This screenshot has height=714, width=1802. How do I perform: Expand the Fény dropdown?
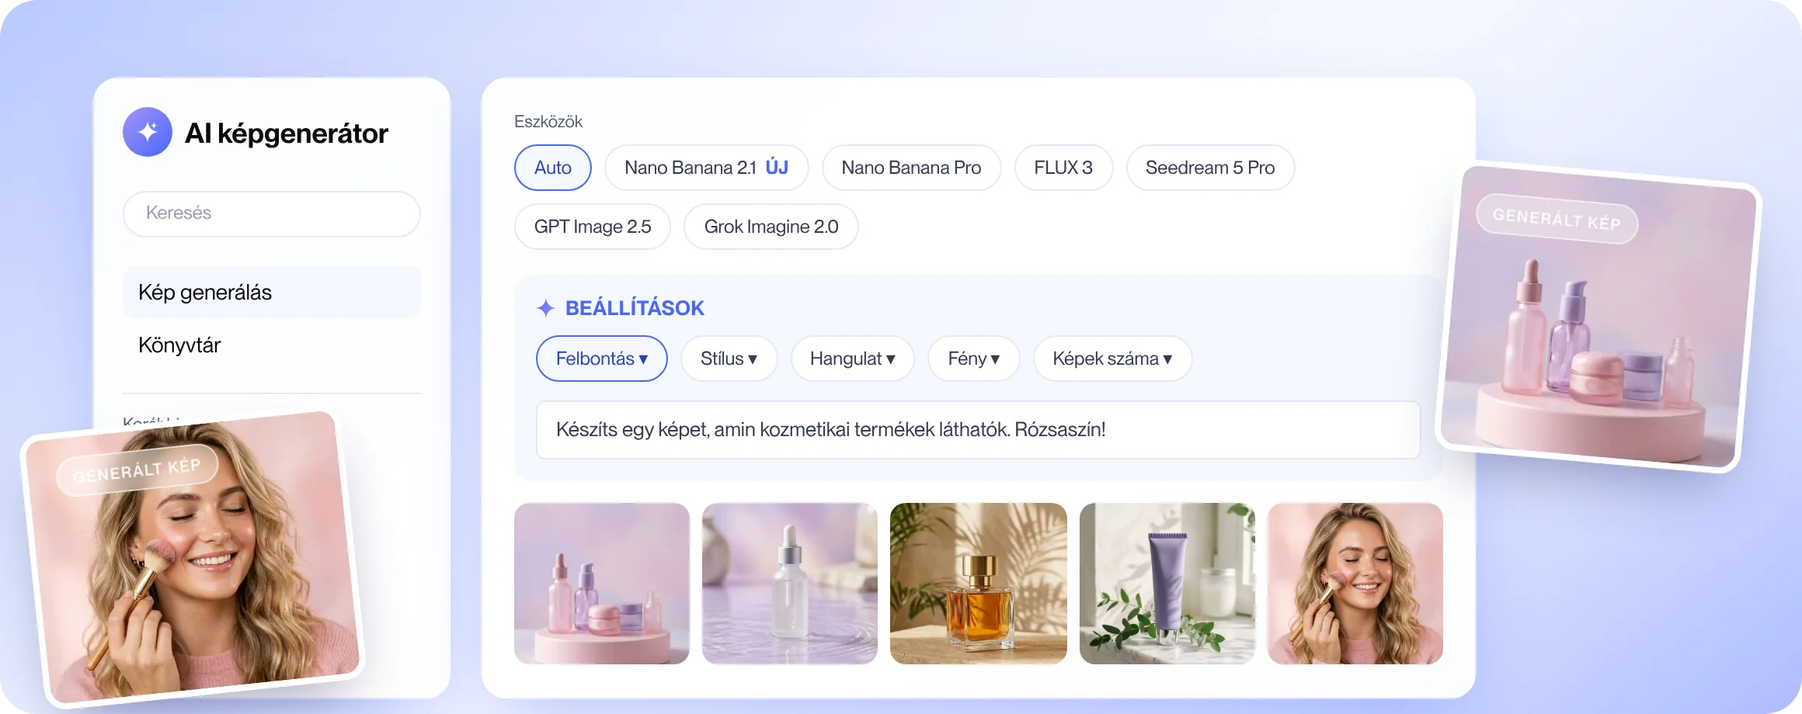974,359
